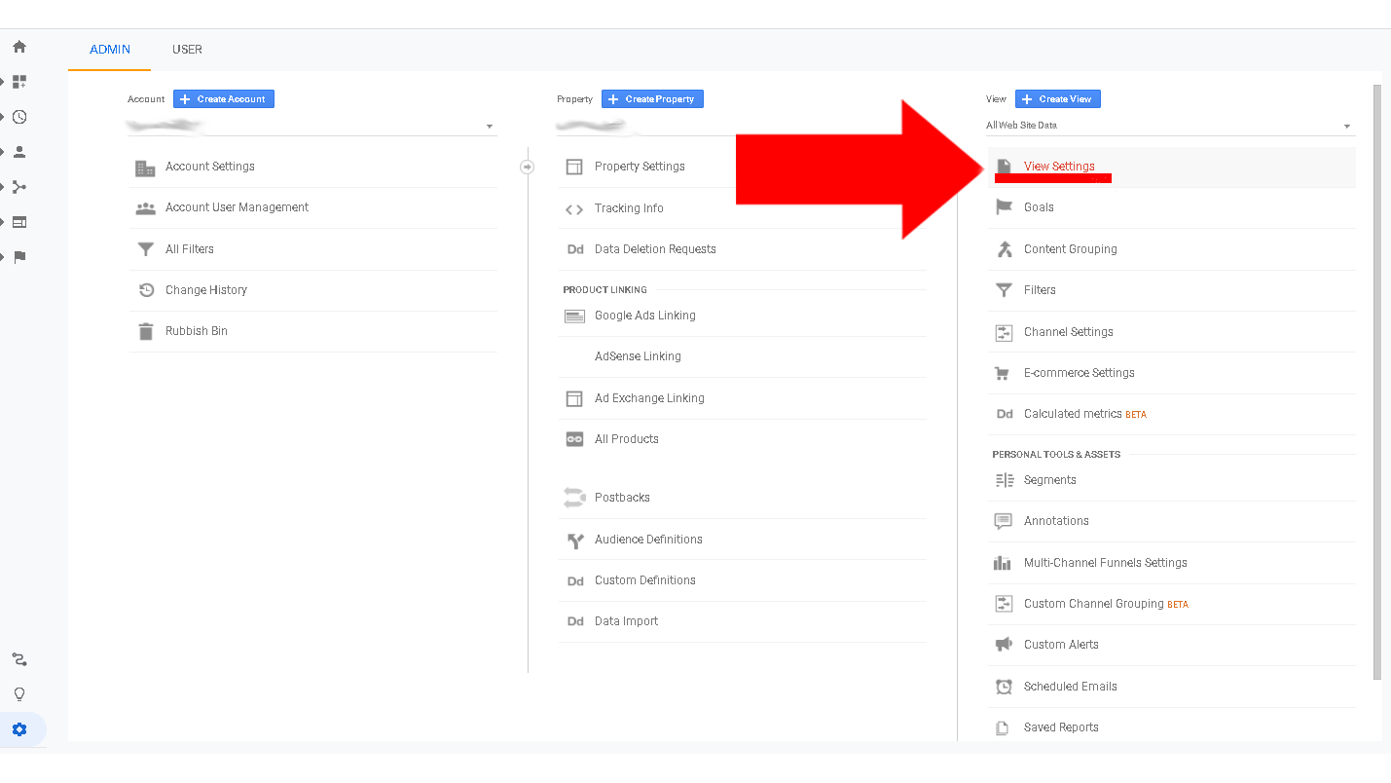
Task: Open Audience person icon in sidebar
Action: tap(19, 152)
